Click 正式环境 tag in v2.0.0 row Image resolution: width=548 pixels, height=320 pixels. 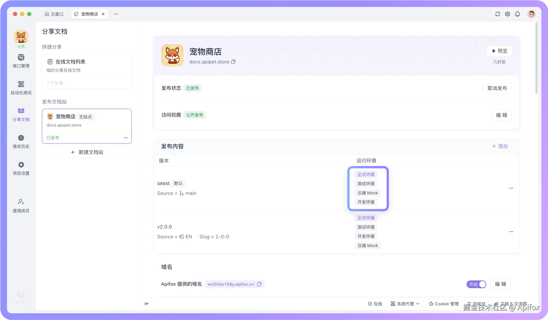pos(366,218)
